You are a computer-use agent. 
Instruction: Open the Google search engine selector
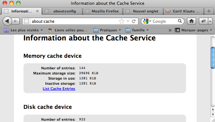(147, 21)
